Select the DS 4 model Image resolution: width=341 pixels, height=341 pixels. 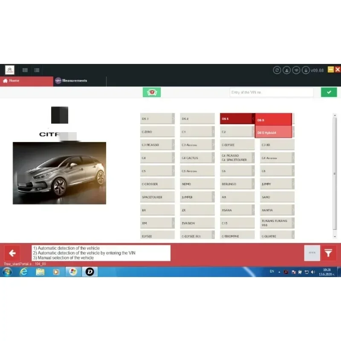coord(197,119)
